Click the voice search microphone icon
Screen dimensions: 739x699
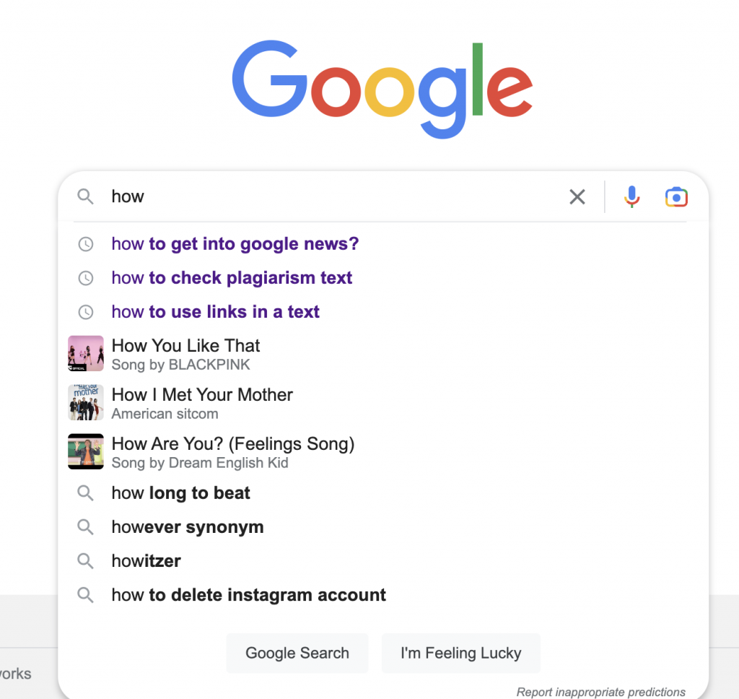click(x=631, y=196)
